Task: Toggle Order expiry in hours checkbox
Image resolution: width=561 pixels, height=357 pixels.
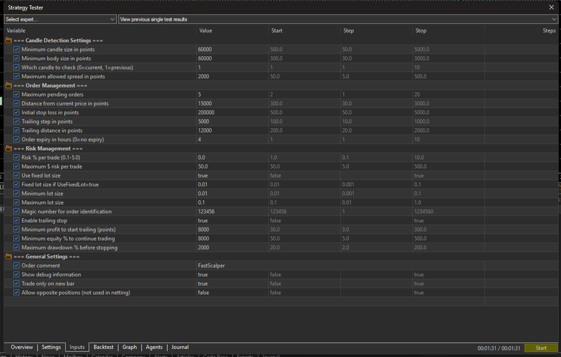Action: (17, 140)
